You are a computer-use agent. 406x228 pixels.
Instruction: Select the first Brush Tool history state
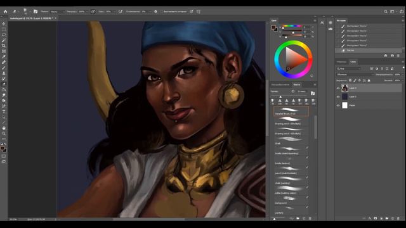point(369,26)
